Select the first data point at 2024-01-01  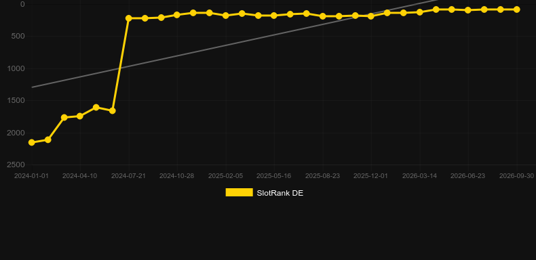click(x=31, y=142)
